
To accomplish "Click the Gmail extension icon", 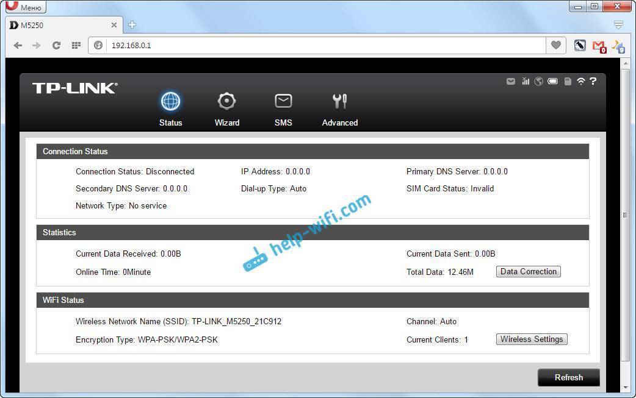I will pos(599,46).
